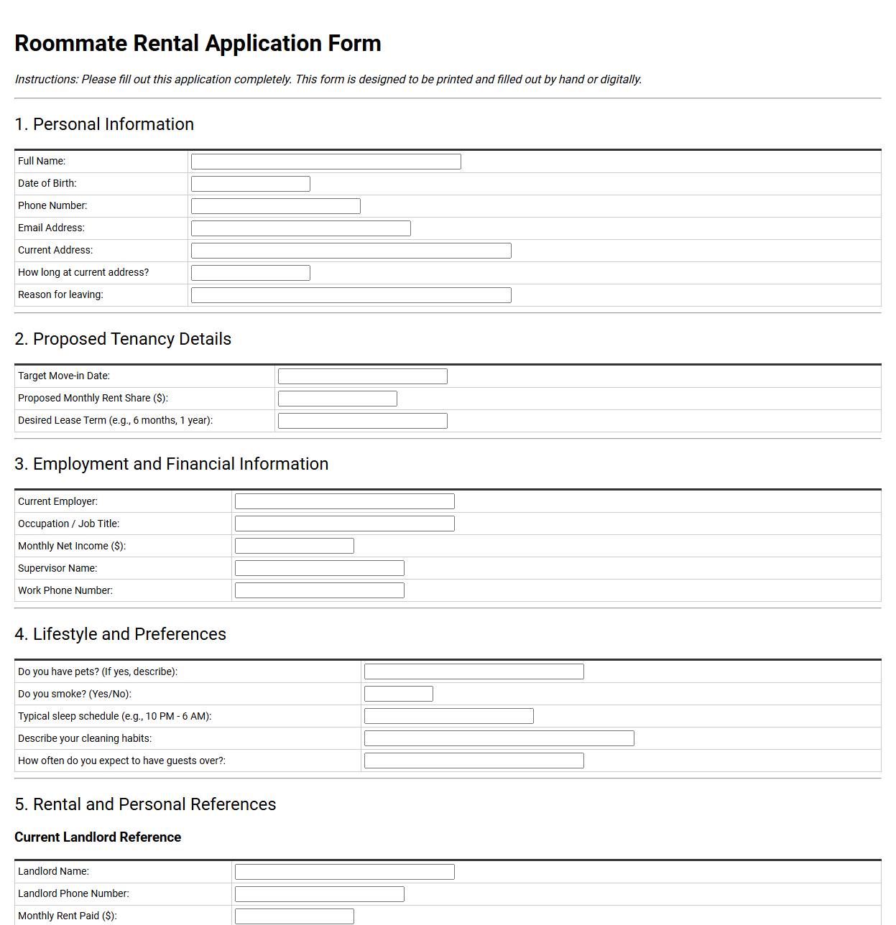This screenshot has width=896, height=925.
Task: Select the Date of Birth field
Action: click(251, 184)
